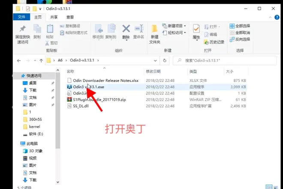Open the folder named 1 in the sidebar

[30, 112]
